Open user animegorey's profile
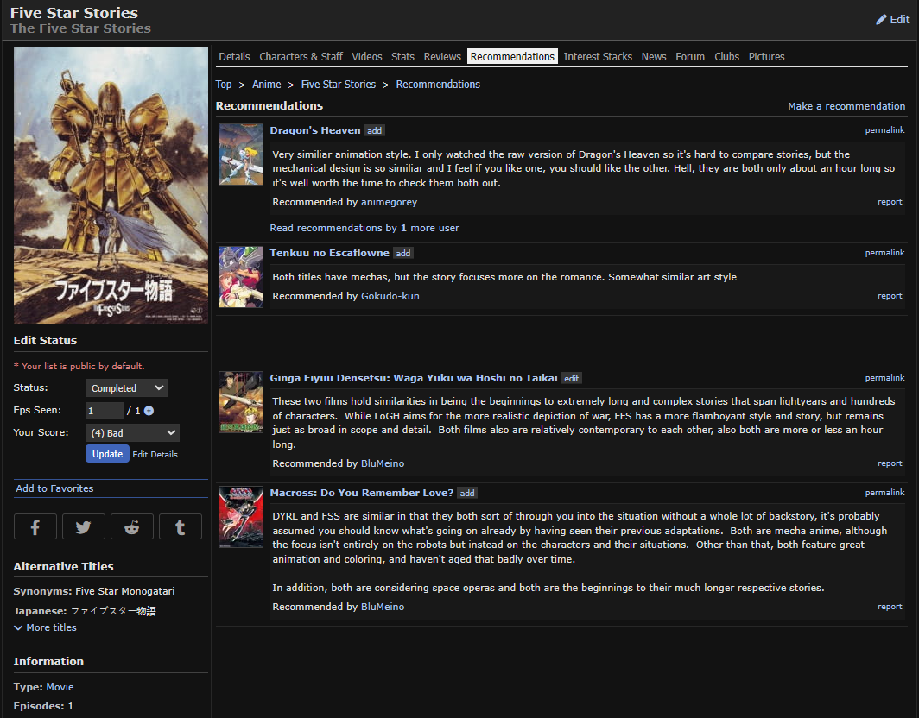 tap(390, 202)
